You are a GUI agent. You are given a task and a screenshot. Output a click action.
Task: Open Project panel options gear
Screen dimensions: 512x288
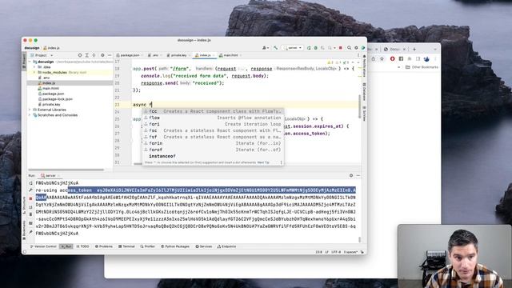click(102, 55)
